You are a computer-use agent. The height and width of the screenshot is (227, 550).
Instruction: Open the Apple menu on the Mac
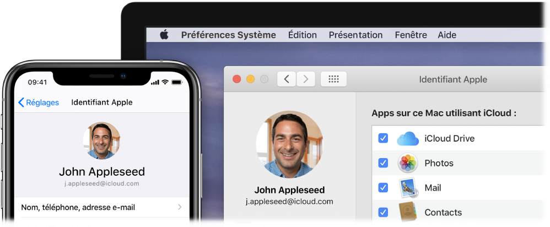tap(164, 35)
